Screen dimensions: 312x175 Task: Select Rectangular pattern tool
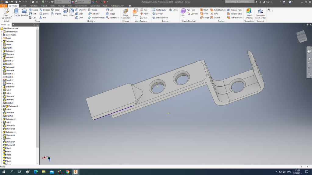159,10
